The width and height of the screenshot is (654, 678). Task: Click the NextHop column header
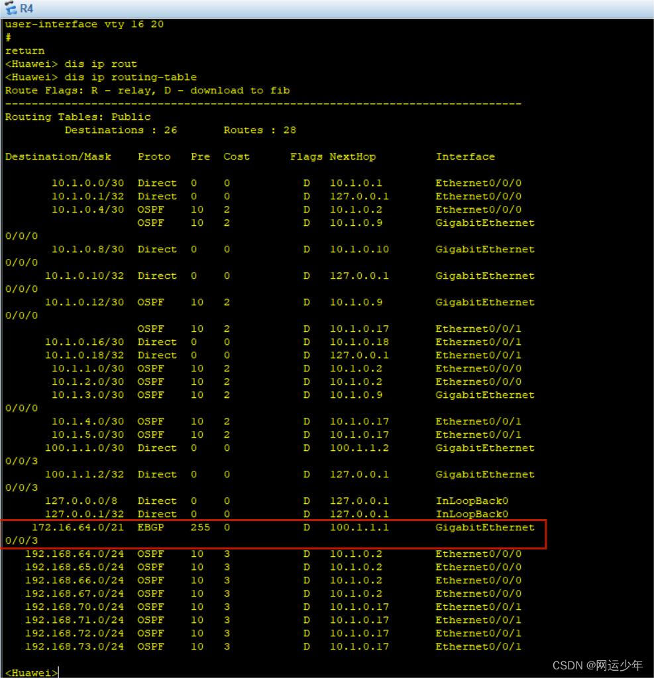tap(353, 156)
